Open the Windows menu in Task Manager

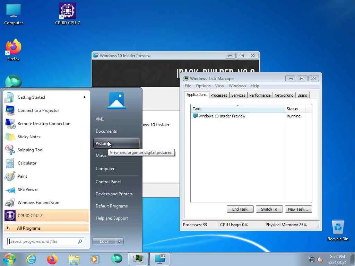pos(237,86)
